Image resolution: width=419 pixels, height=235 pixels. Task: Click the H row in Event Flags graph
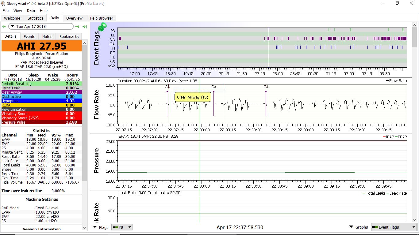pos(262,48)
